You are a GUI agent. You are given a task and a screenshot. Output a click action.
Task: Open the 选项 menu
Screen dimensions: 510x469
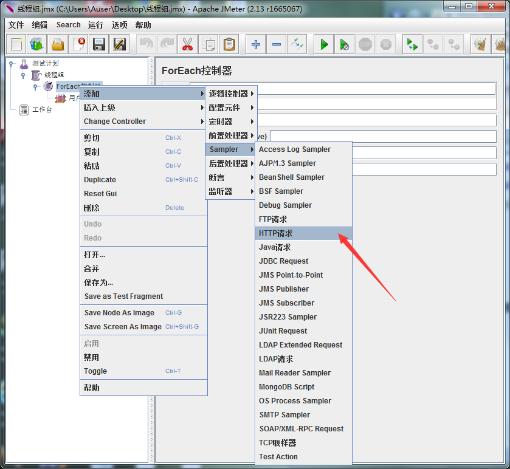[119, 25]
